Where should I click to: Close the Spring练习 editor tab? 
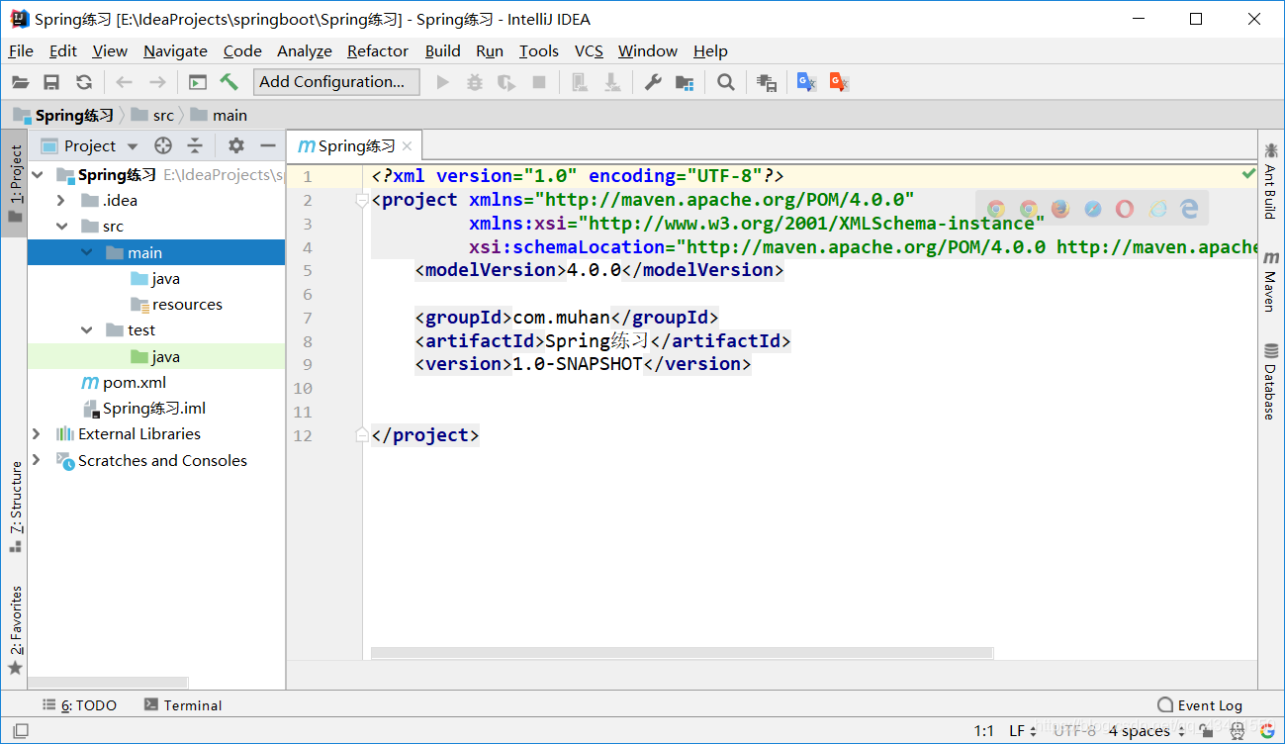tap(407, 145)
